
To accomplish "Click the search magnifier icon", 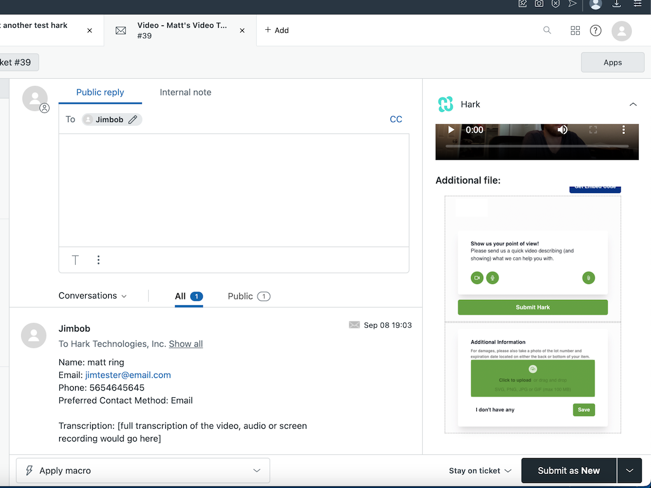I will click(547, 30).
